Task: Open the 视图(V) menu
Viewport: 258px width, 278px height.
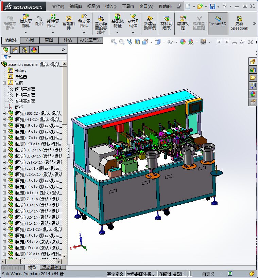Action: (93, 6)
